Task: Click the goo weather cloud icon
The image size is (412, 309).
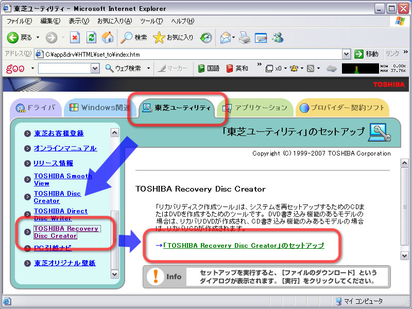Action: click(x=331, y=69)
